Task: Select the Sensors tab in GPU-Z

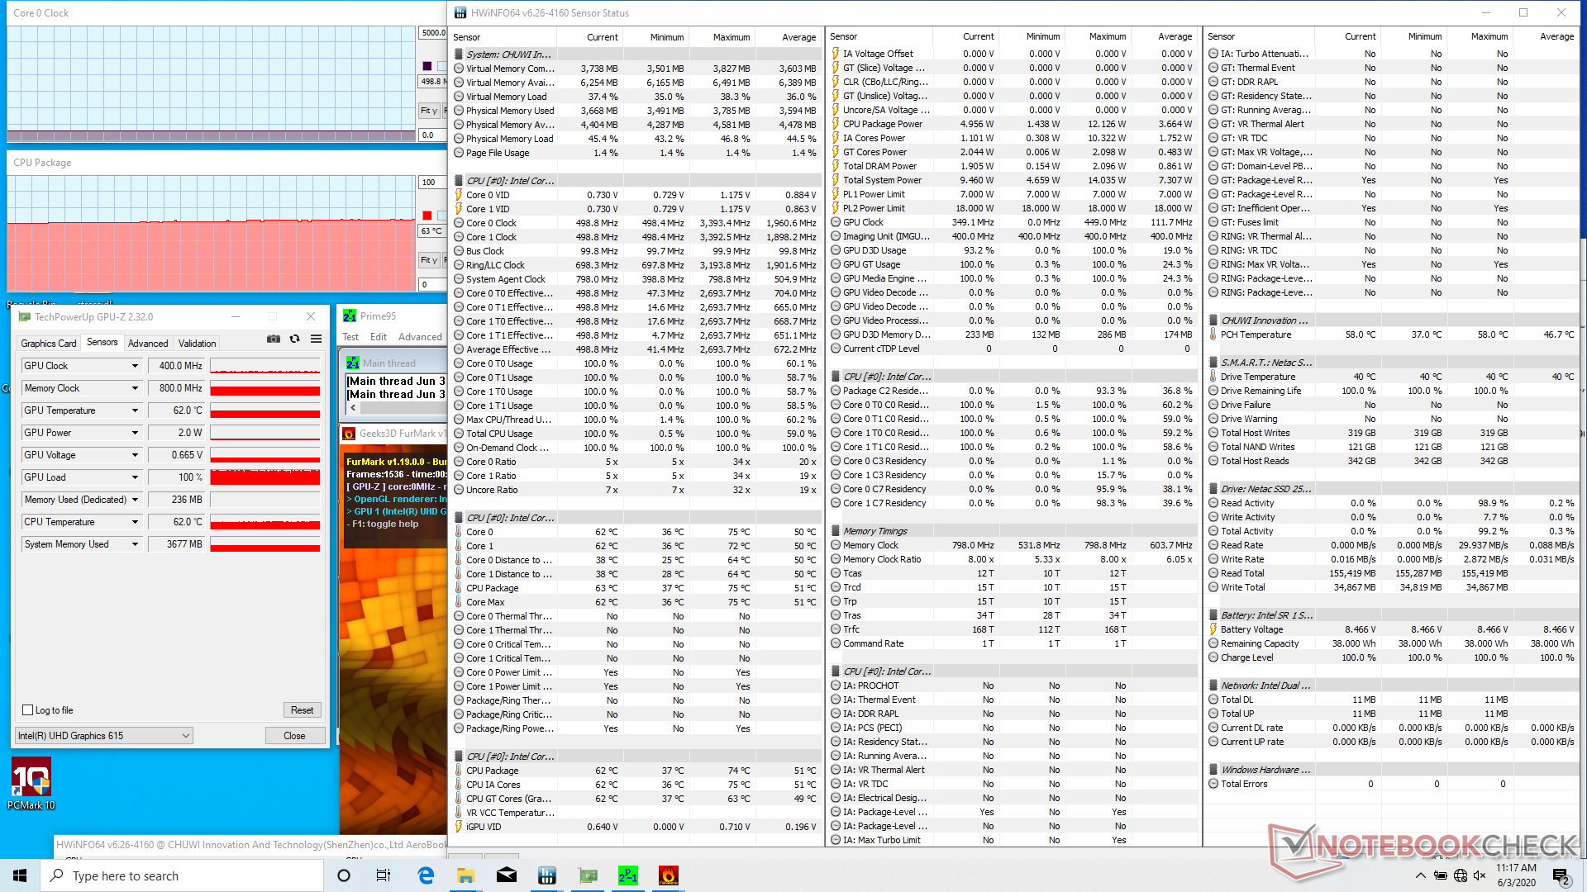Action: [102, 342]
